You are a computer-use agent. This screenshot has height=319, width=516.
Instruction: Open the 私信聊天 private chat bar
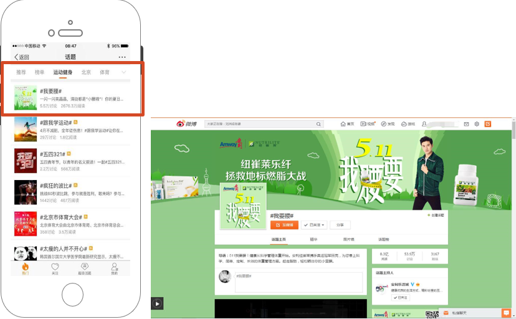pyautogui.click(x=470, y=313)
